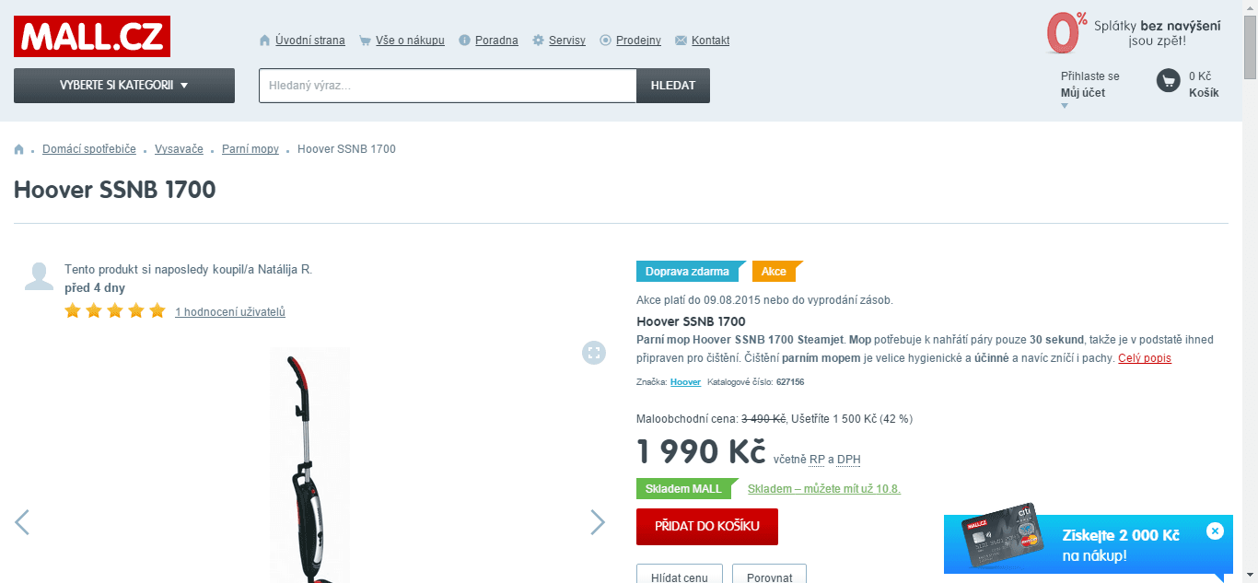Open Skladem – můžete mít už 10.8. link
The height and width of the screenshot is (583, 1258).
pyautogui.click(x=824, y=489)
